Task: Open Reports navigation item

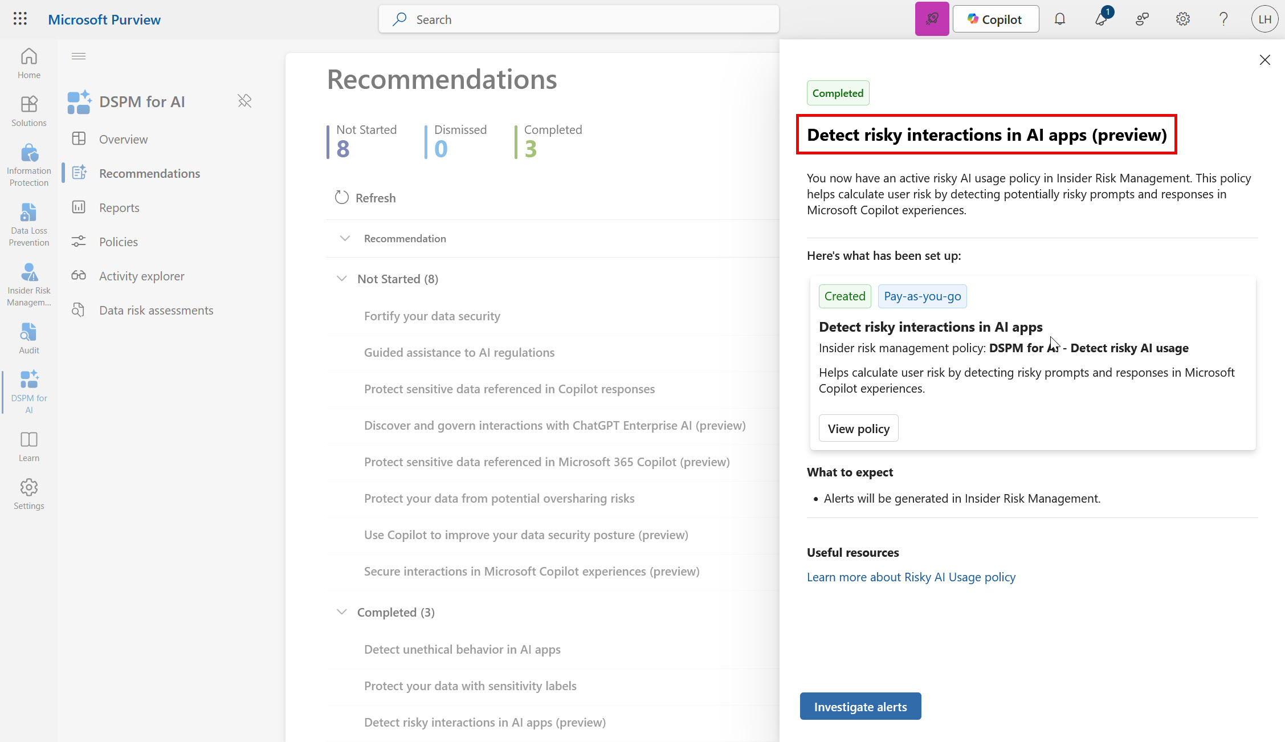Action: 119,207
